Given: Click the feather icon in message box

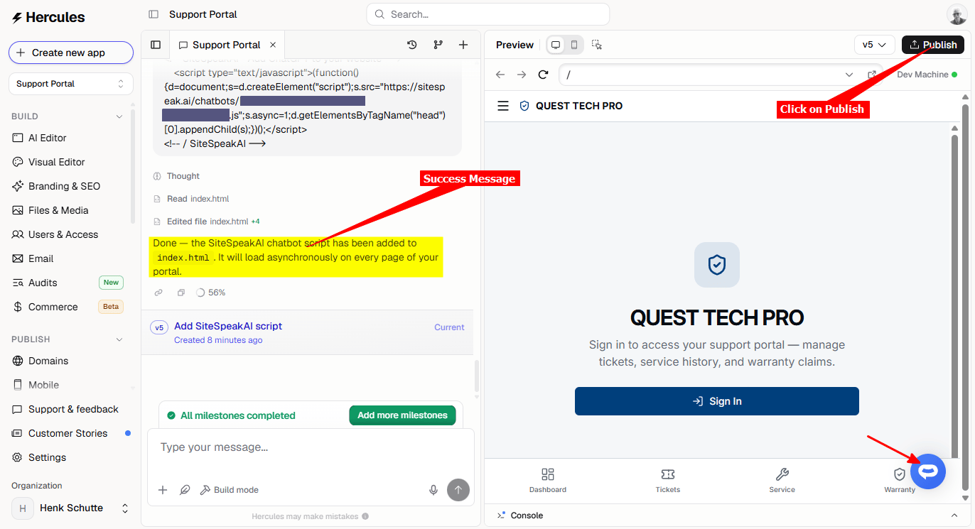Looking at the screenshot, I should click(x=185, y=490).
